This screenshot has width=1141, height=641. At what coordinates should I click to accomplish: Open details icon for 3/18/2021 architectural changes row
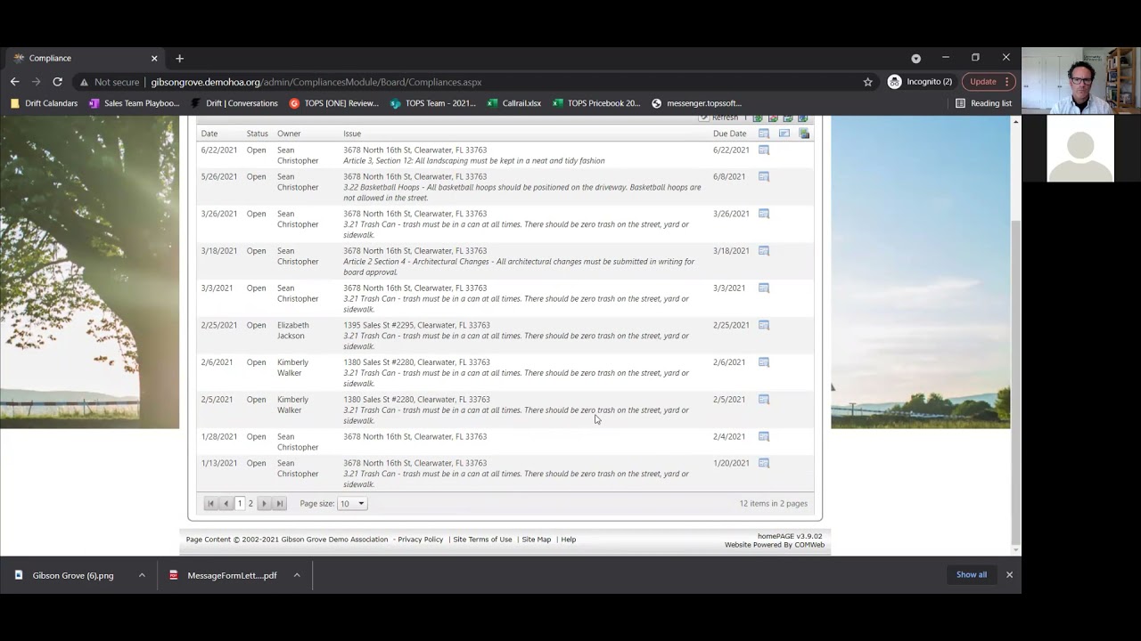point(764,251)
